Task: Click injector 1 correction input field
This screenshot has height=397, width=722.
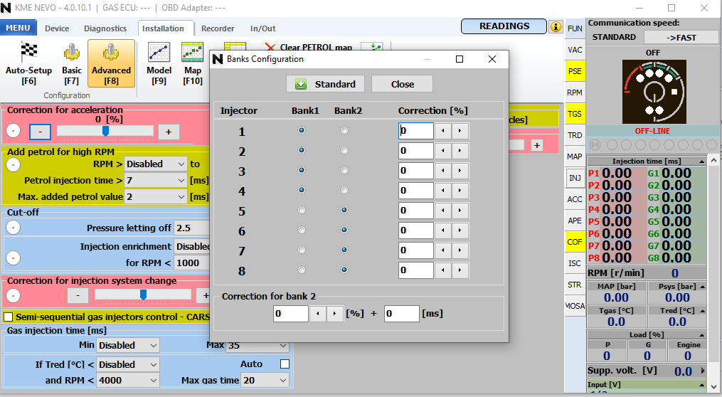Action: tap(416, 131)
